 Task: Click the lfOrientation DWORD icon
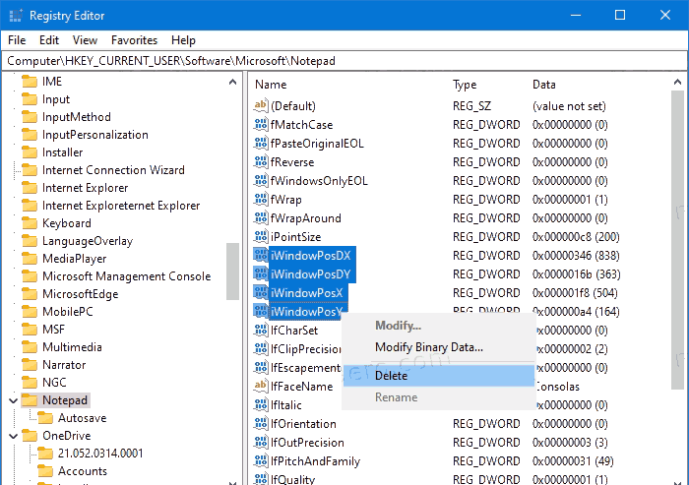tap(260, 423)
